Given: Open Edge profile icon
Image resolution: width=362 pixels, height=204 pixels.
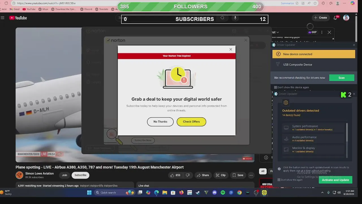Looking at the screenshot, I should pyautogui.click(x=338, y=3).
